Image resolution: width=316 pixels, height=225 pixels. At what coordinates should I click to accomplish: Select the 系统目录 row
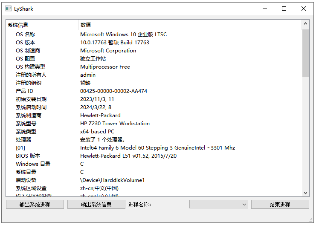coord(154,172)
